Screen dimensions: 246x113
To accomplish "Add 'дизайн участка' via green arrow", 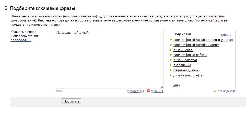I will [171, 60].
